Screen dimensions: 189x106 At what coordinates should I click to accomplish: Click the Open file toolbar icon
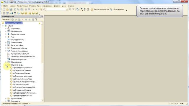[7, 9]
